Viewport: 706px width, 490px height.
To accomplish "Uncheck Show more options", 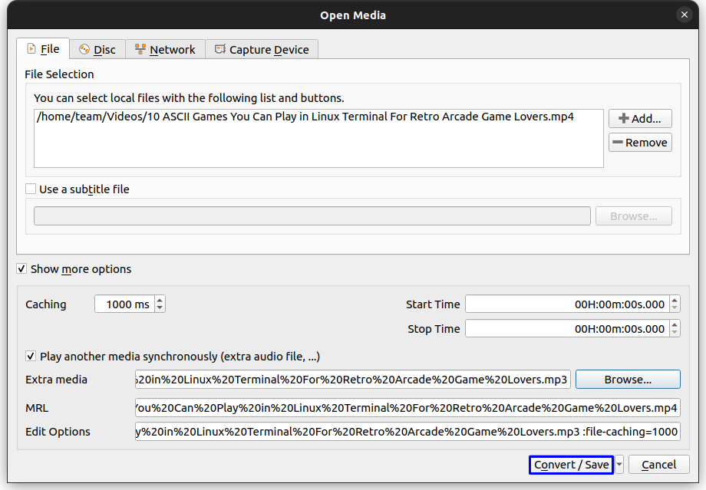I will (22, 269).
